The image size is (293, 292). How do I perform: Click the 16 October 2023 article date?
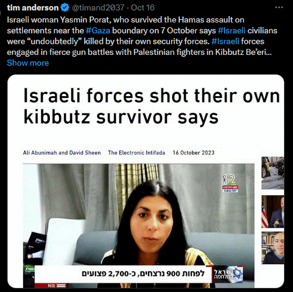click(193, 153)
